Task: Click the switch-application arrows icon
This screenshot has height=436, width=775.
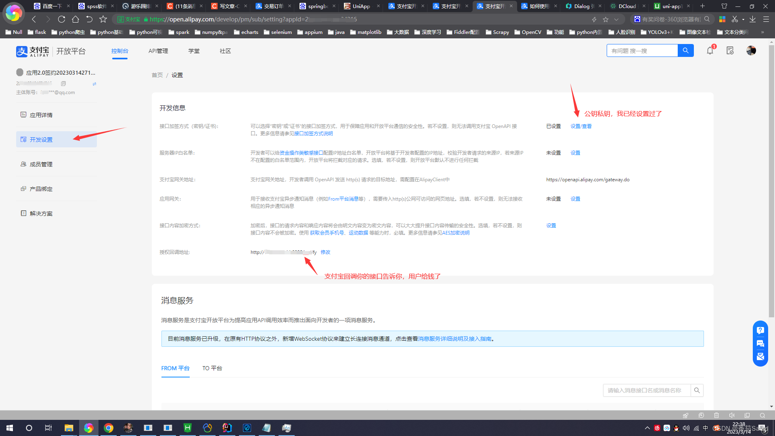Action: click(94, 84)
